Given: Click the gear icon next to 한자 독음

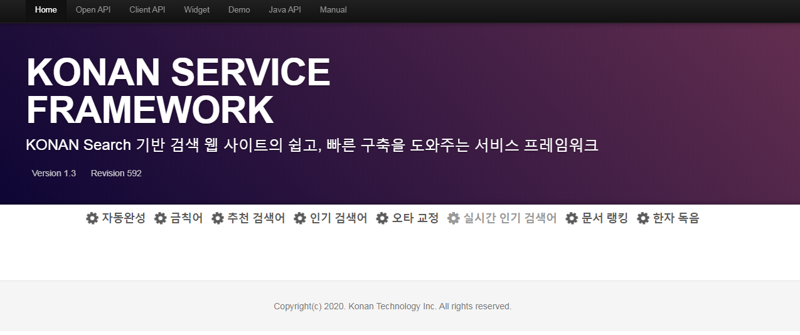Looking at the screenshot, I should [x=643, y=218].
